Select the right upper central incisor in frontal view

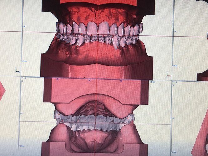tap(104, 28)
